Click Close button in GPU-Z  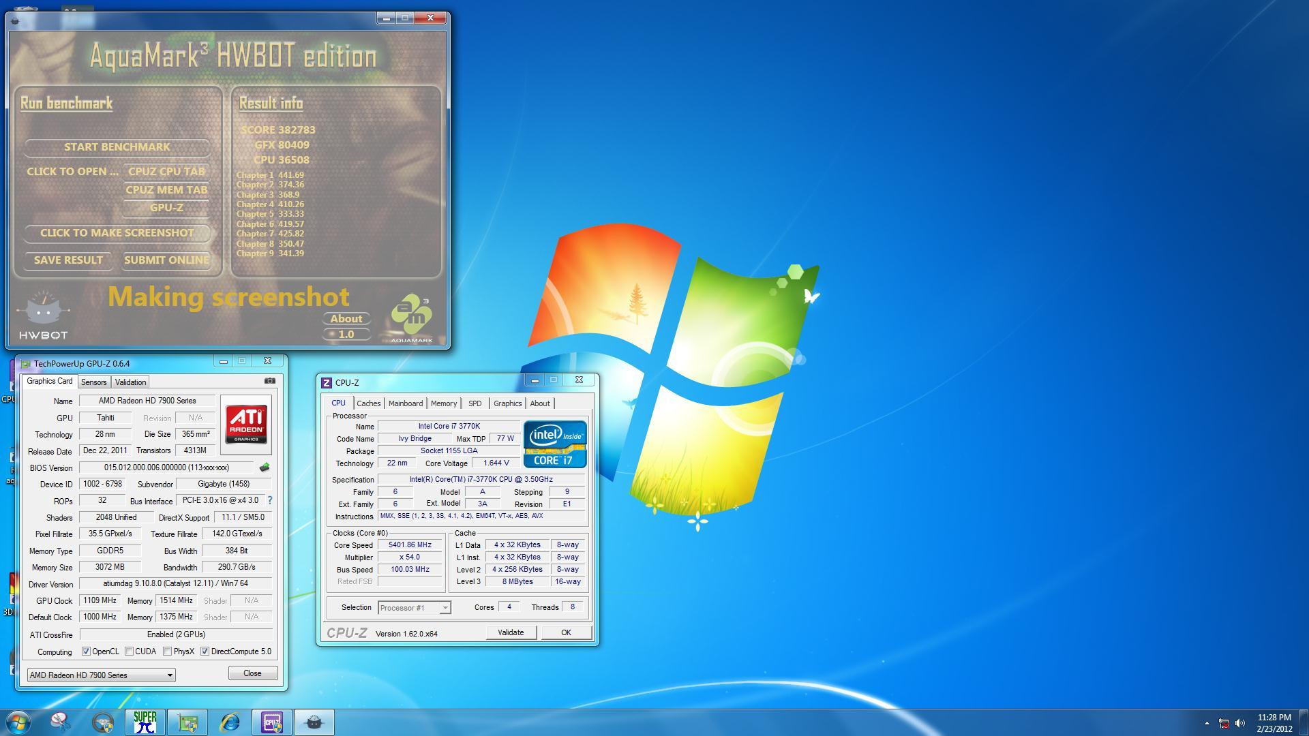click(x=252, y=673)
